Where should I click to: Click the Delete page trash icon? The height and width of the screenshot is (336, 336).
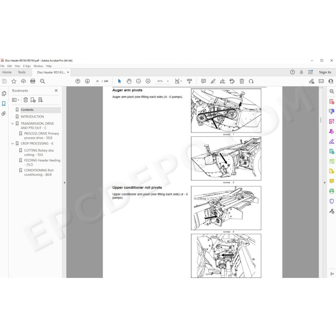[242, 81]
